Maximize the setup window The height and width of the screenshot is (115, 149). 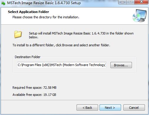(x=130, y=2)
